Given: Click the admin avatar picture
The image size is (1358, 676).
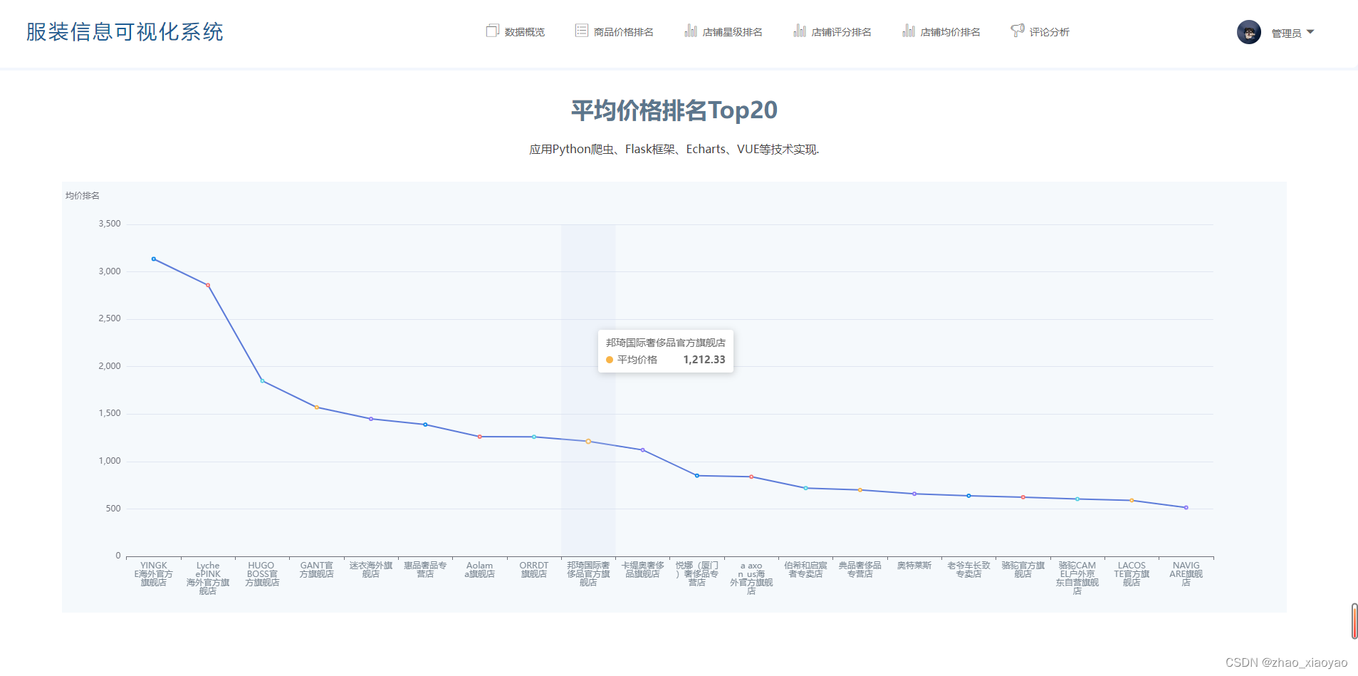Looking at the screenshot, I should pos(1249,32).
